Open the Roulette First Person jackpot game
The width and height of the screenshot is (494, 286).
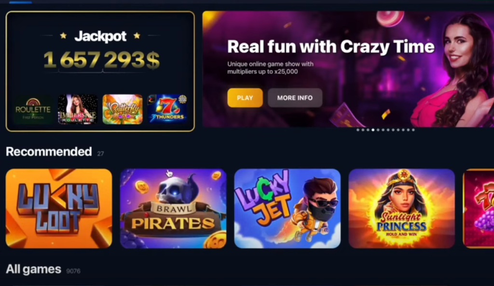point(33,109)
